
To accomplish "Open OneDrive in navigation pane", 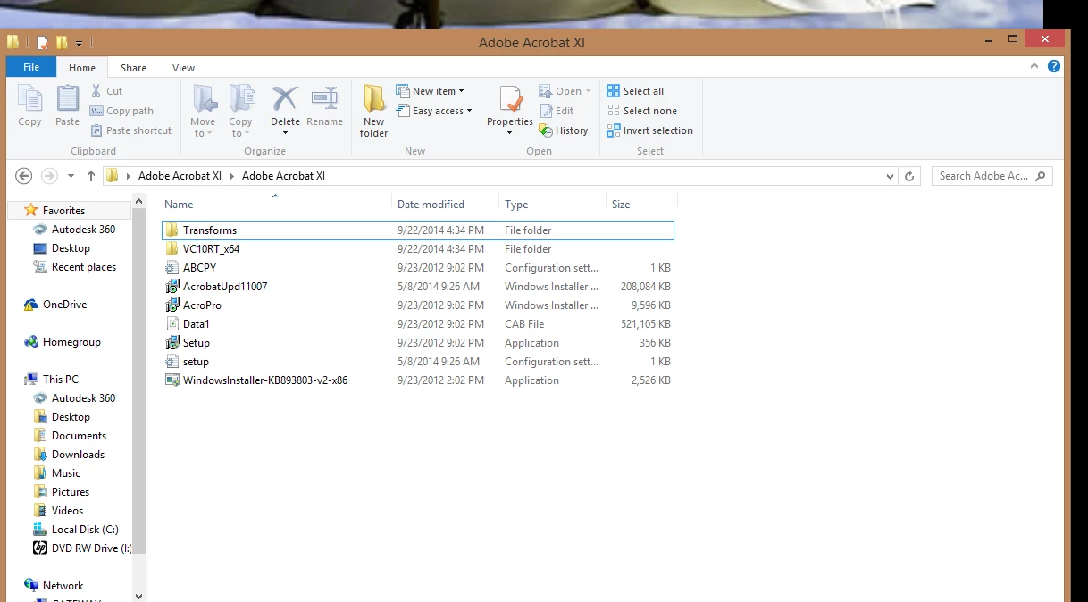I will (x=56, y=305).
